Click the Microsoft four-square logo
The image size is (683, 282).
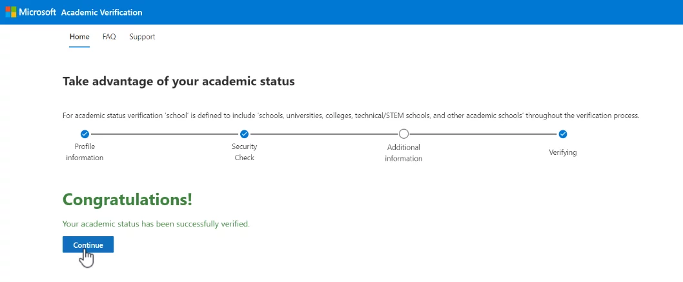tap(10, 12)
